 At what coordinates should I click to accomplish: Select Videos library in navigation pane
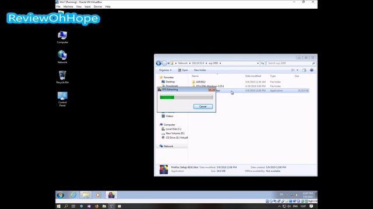167,116
